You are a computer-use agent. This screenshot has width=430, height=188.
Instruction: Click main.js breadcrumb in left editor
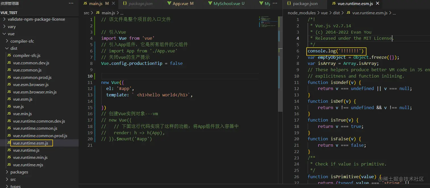pos(108,13)
